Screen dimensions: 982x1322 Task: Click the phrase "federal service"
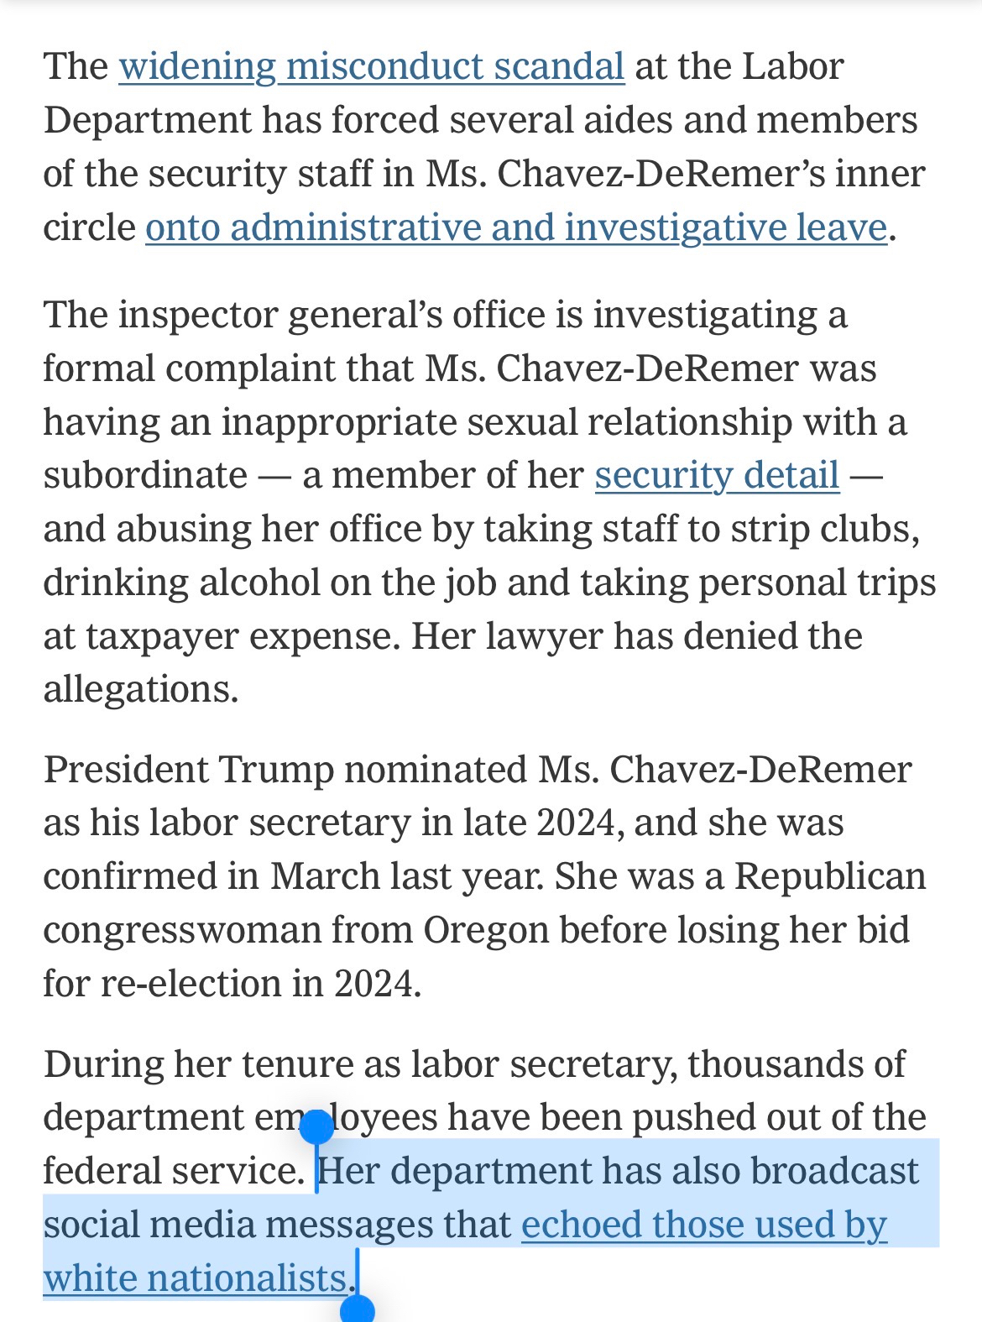coord(172,1171)
